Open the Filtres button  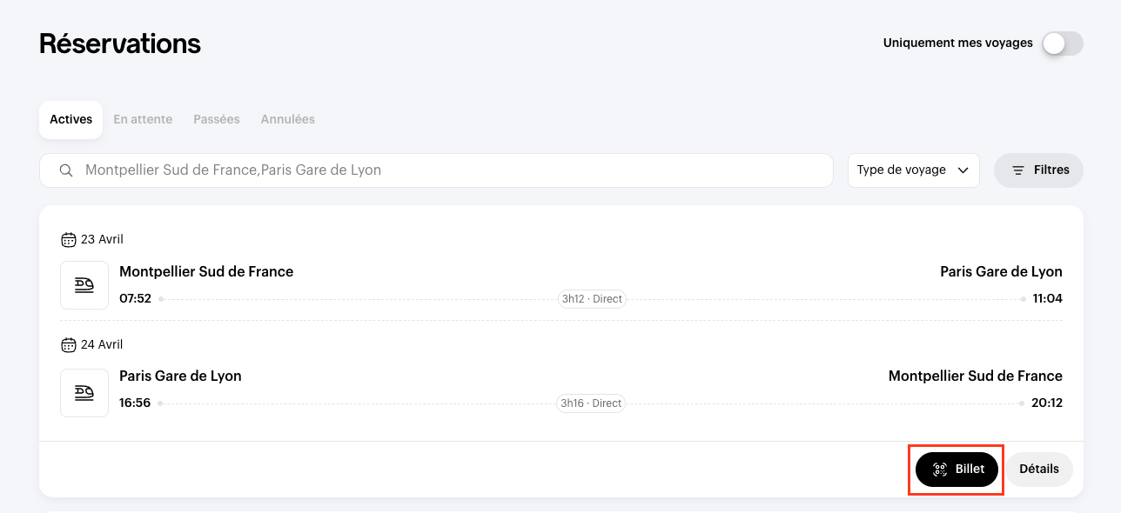click(x=1039, y=170)
